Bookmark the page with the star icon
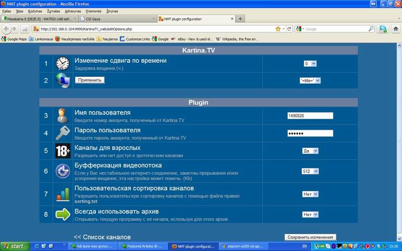This screenshot has height=251, width=402. tap(278, 29)
